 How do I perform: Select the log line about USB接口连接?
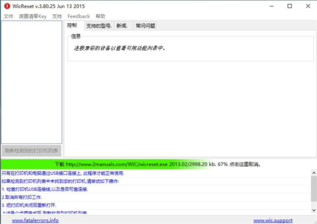click(156, 173)
